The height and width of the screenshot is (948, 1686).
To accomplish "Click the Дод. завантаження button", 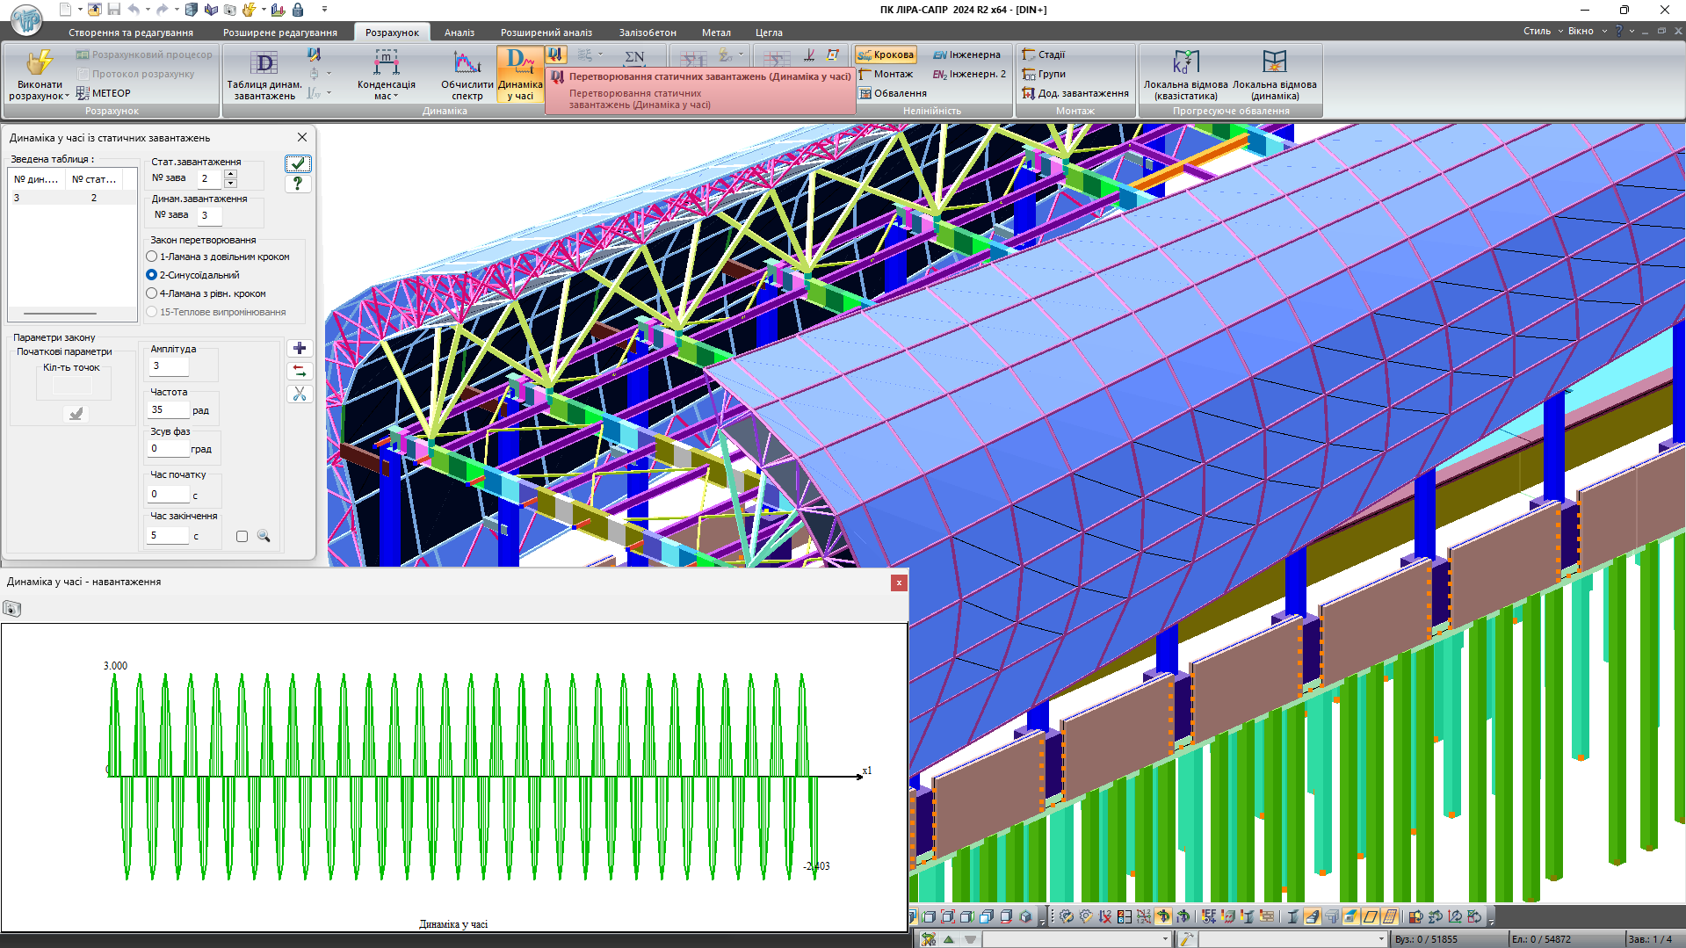I will [x=1075, y=93].
